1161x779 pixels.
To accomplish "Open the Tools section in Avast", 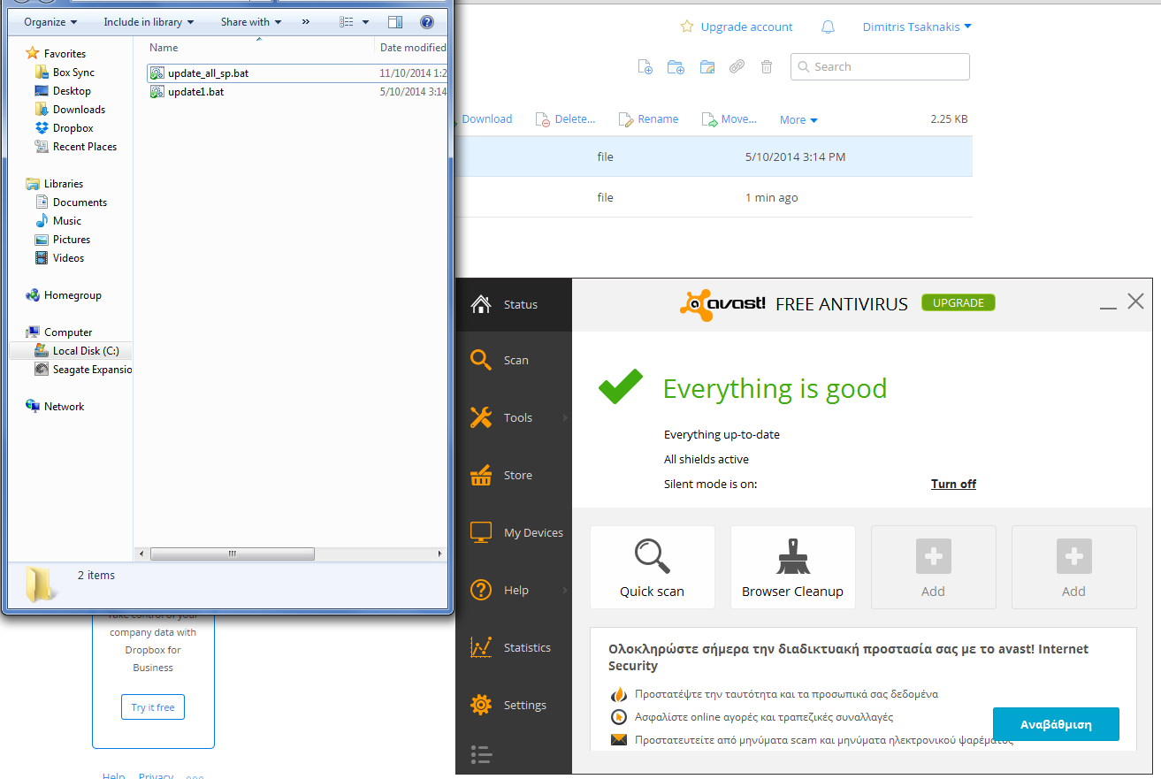I will pyautogui.click(x=513, y=417).
